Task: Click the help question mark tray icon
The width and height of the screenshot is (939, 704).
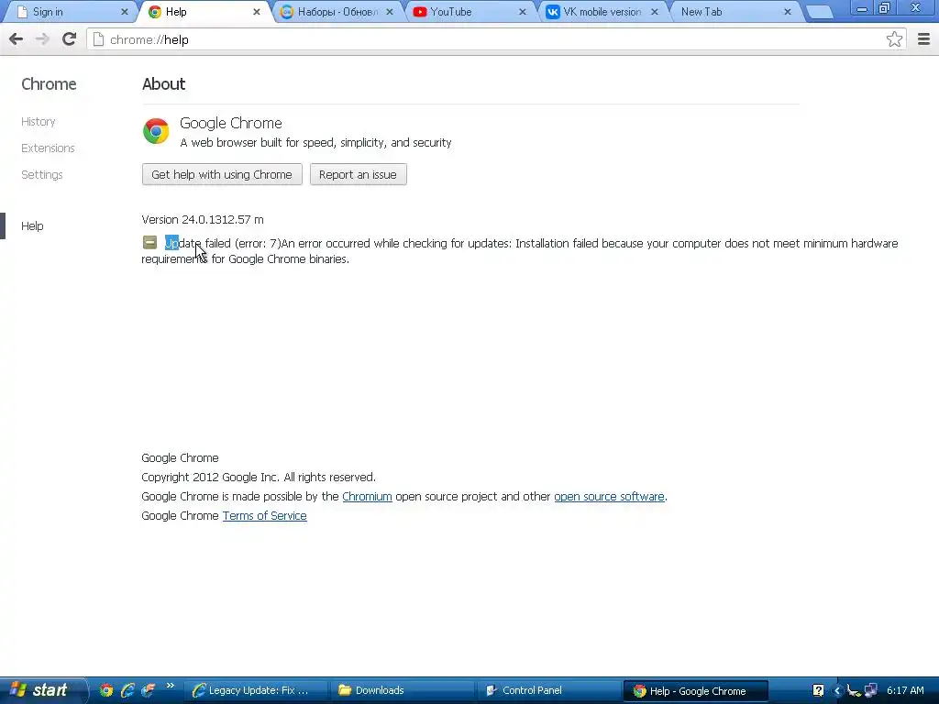Action: (818, 690)
